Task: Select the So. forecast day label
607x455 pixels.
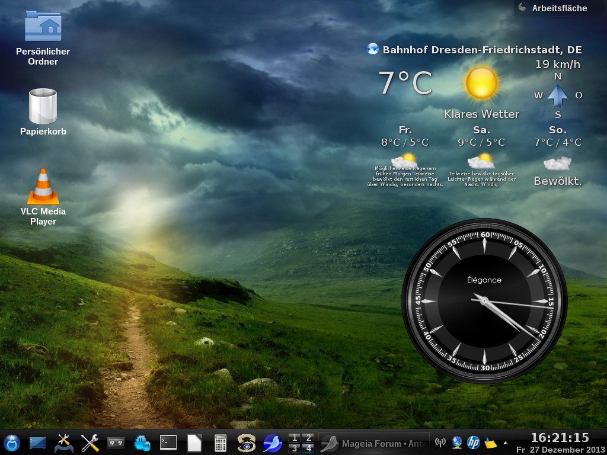Action: pos(558,130)
